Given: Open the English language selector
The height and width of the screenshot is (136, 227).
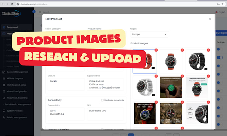Looking at the screenshot, I should 220,12.
